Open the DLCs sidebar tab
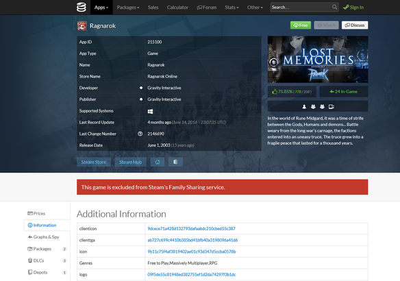400x281 pixels. tap(47, 260)
